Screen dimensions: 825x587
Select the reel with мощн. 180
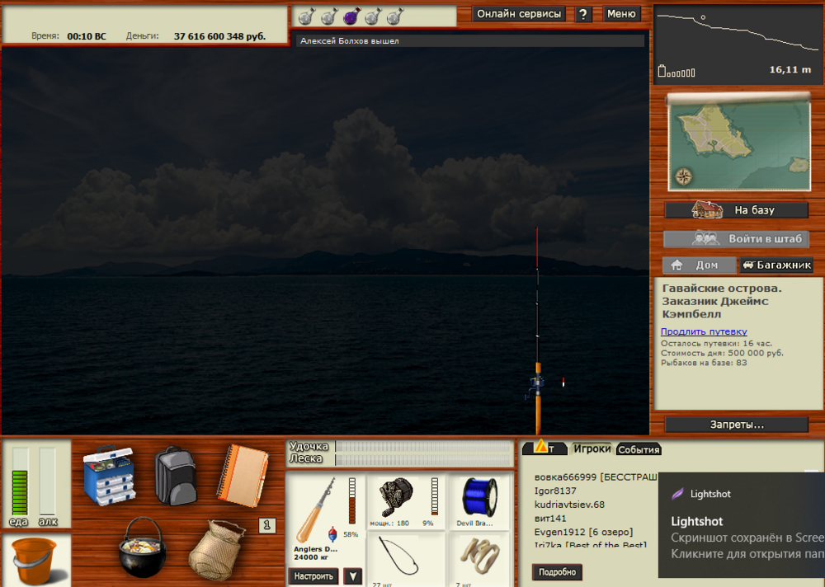398,495
